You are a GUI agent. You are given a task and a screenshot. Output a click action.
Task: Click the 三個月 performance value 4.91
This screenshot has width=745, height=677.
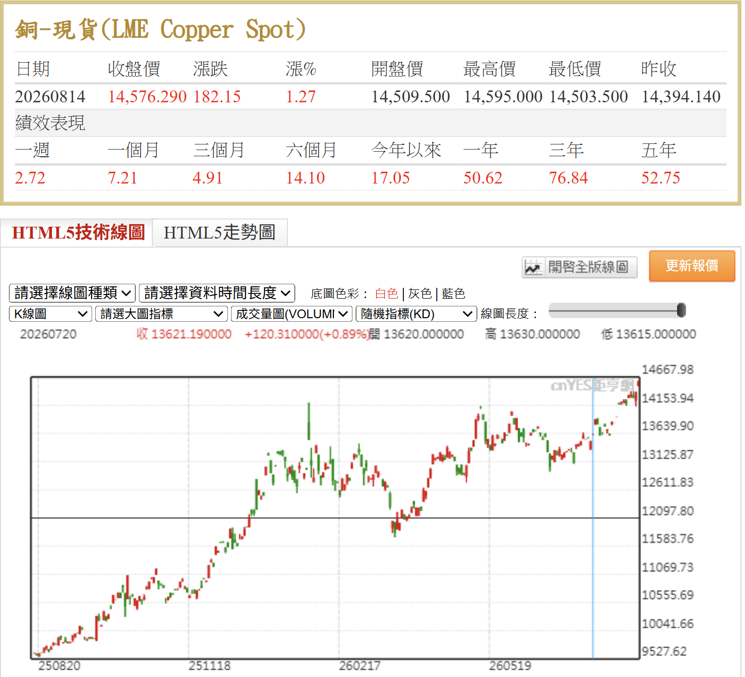[x=208, y=178]
